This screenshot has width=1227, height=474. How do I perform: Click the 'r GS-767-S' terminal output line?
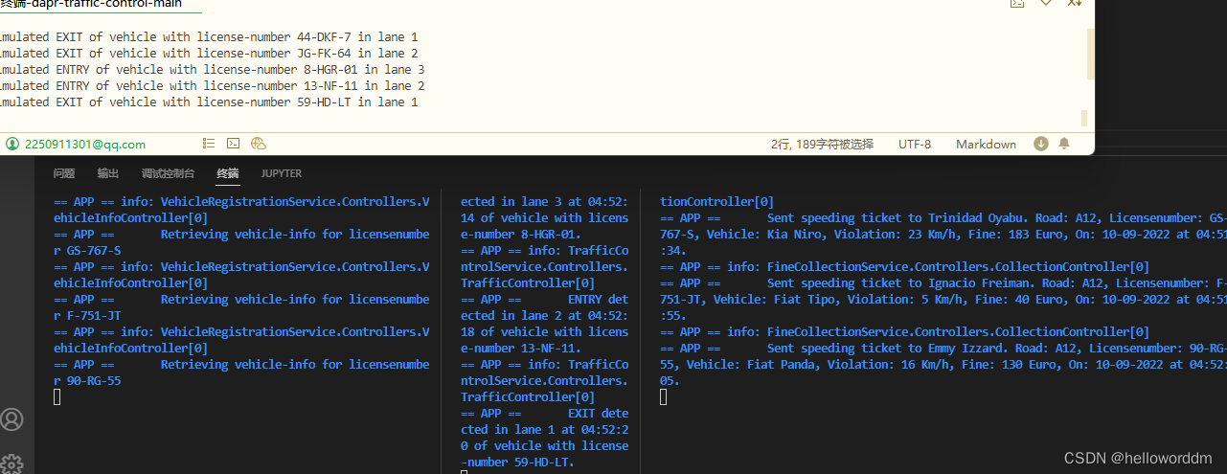click(87, 251)
